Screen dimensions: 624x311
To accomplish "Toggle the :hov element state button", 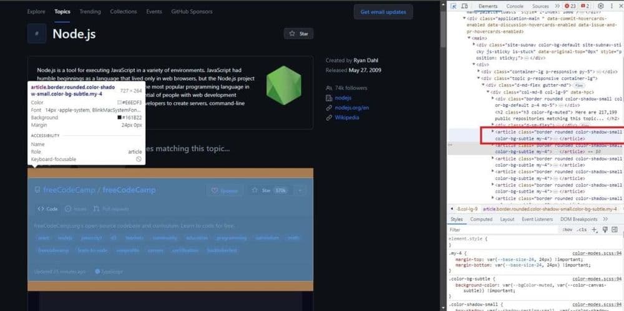I will 567,230.
